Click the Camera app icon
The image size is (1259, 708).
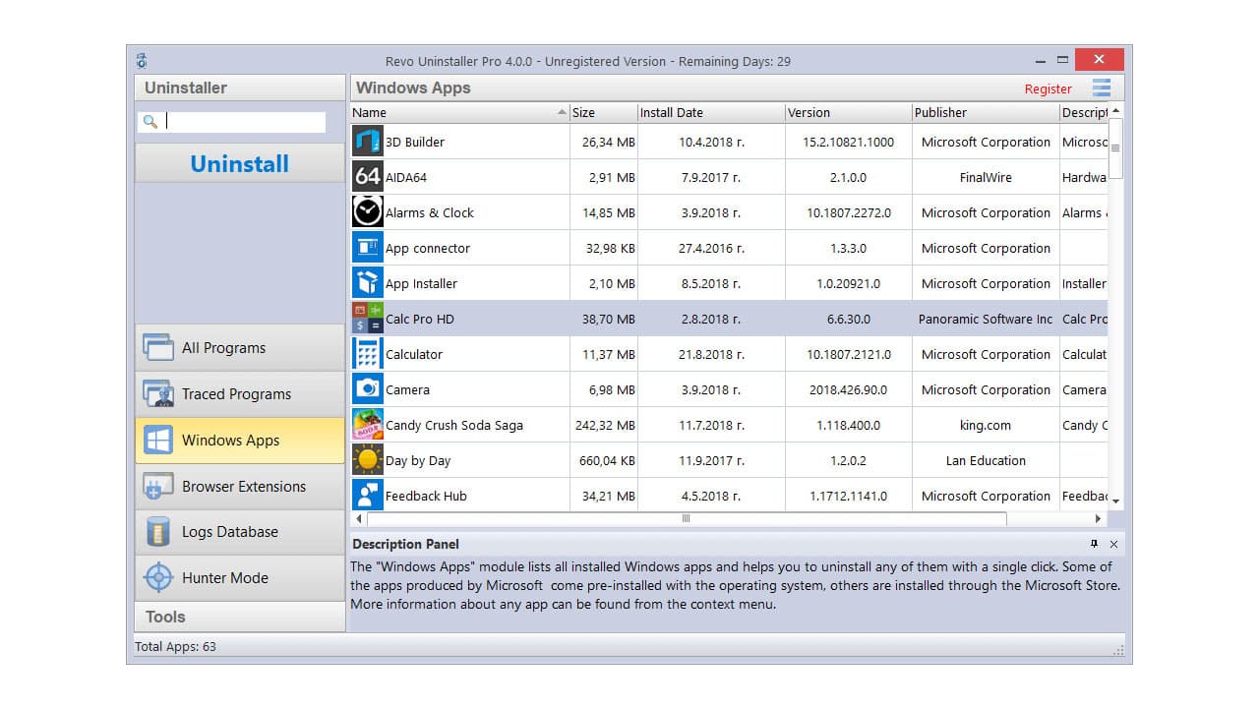click(367, 388)
